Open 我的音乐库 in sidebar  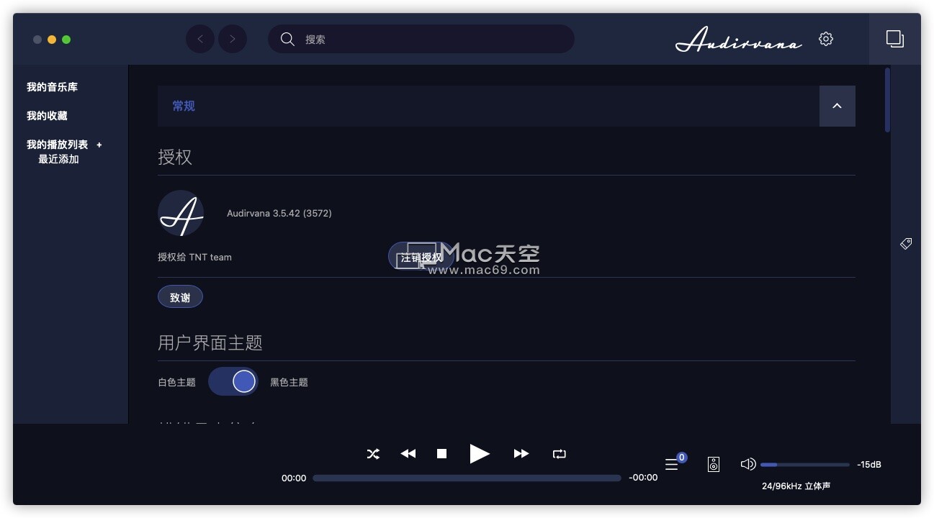(52, 87)
